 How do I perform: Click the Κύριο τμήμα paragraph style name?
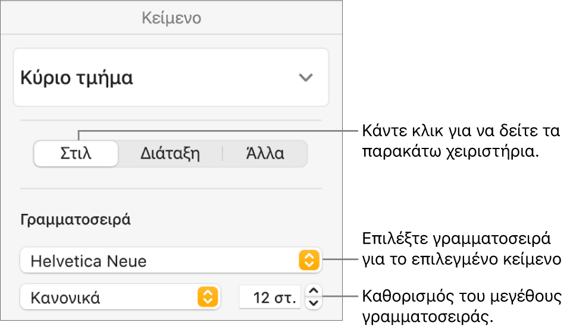(x=77, y=78)
